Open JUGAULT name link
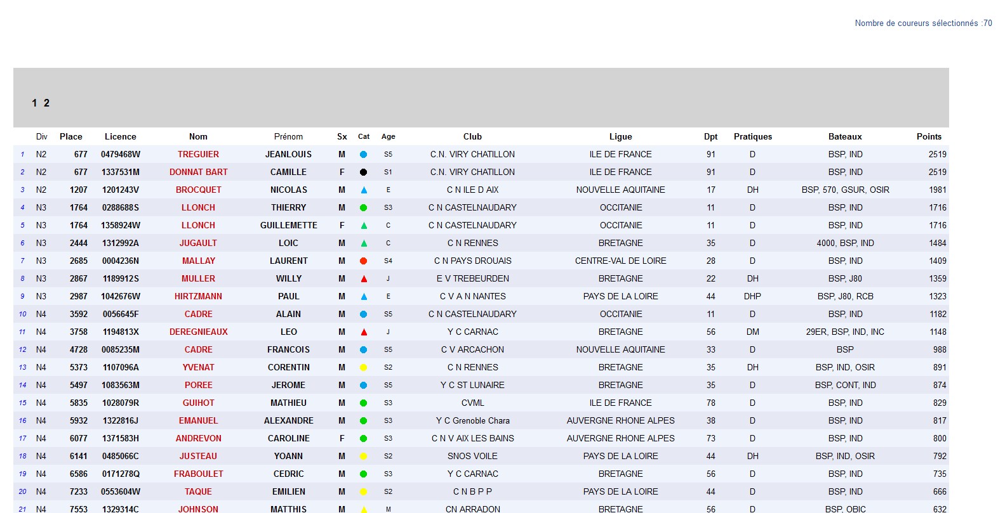Image resolution: width=998 pixels, height=513 pixels. click(198, 243)
